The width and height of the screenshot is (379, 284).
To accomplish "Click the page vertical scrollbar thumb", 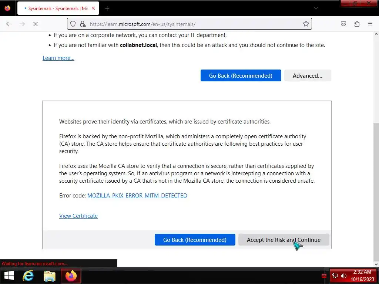I will (x=376, y=193).
